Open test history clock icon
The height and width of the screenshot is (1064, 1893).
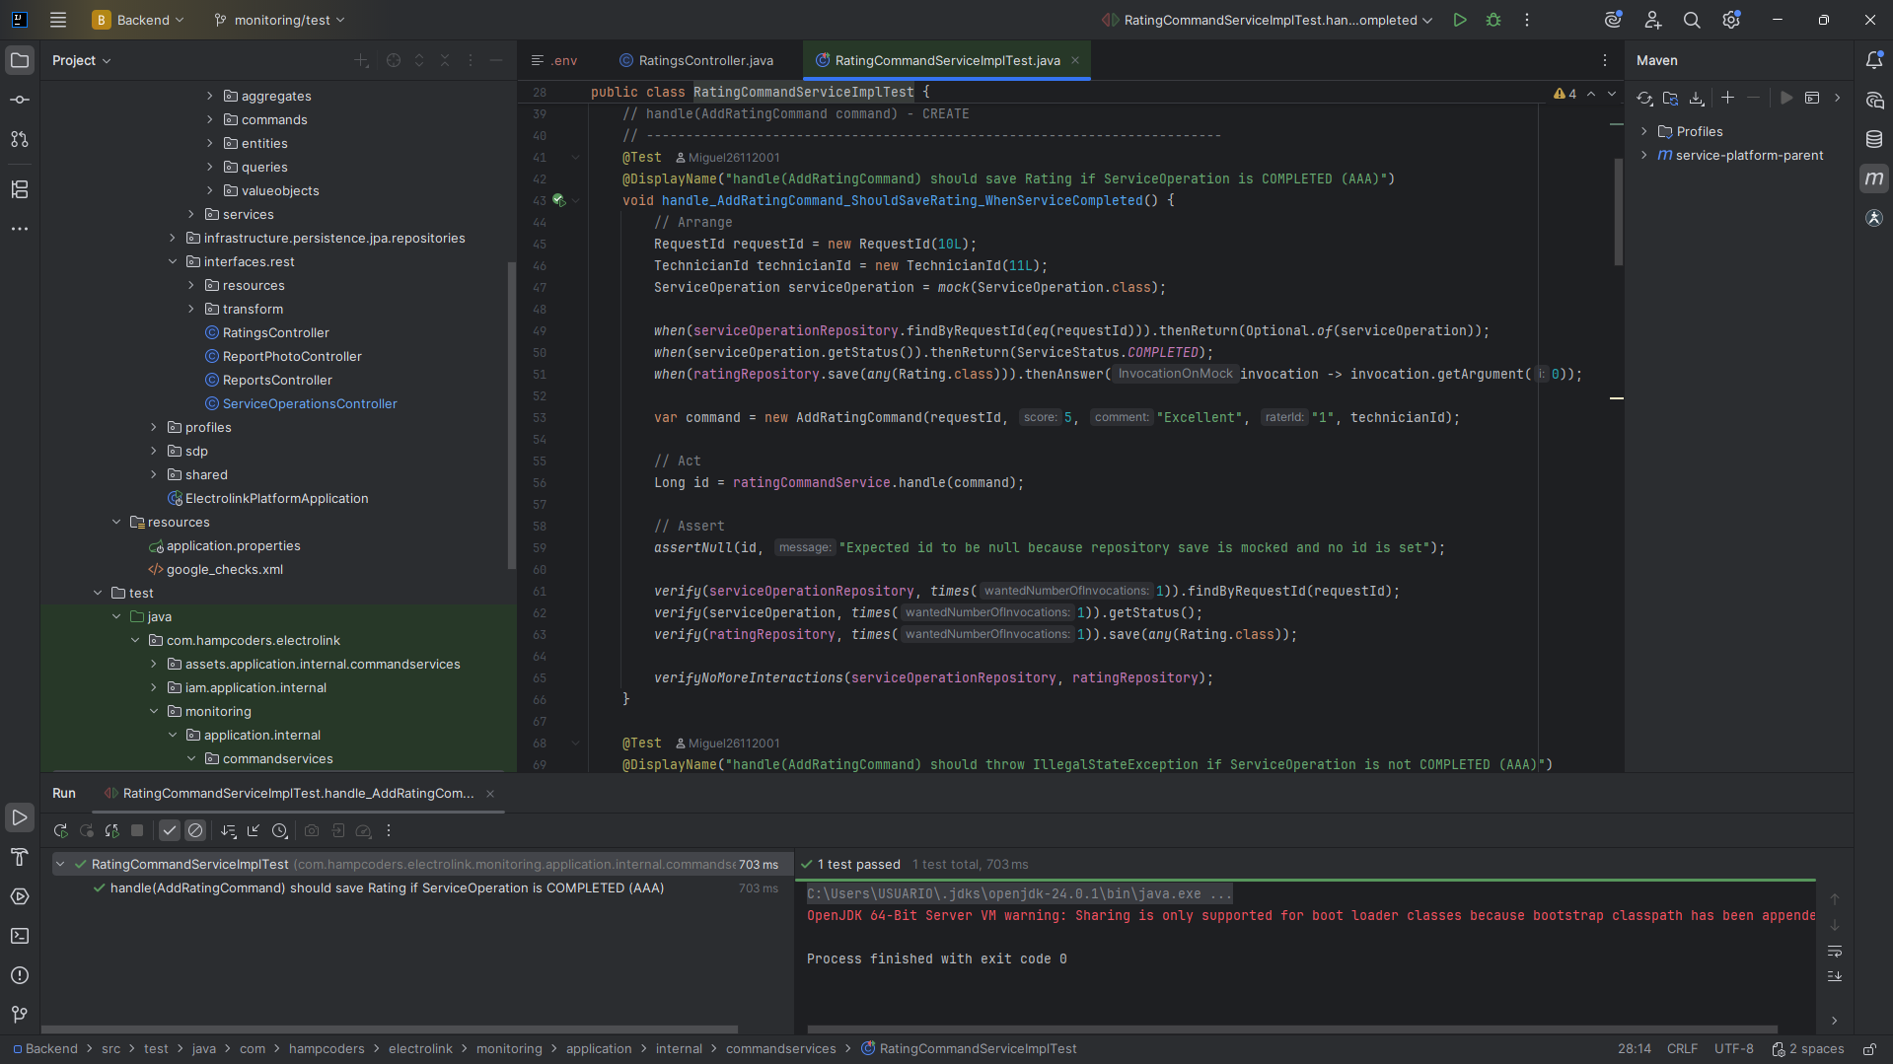(x=280, y=831)
